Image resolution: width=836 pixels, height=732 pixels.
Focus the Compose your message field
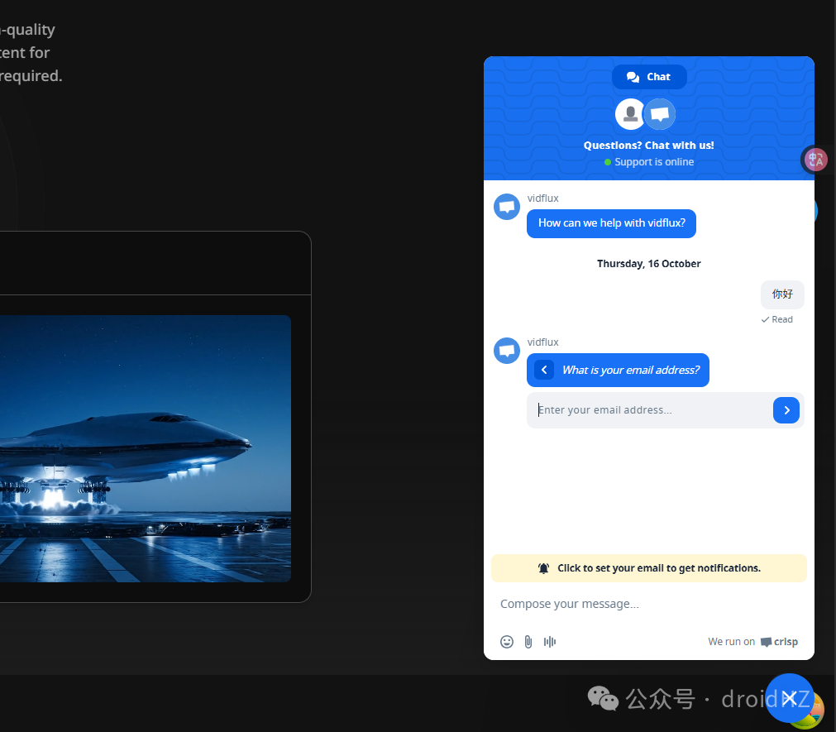(648, 604)
